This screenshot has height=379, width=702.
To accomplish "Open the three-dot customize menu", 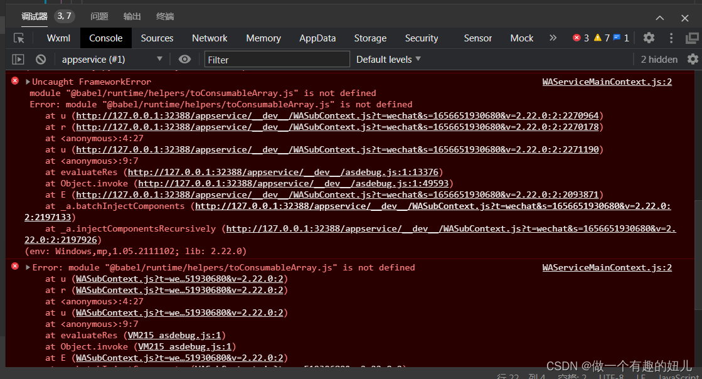I will tap(671, 38).
